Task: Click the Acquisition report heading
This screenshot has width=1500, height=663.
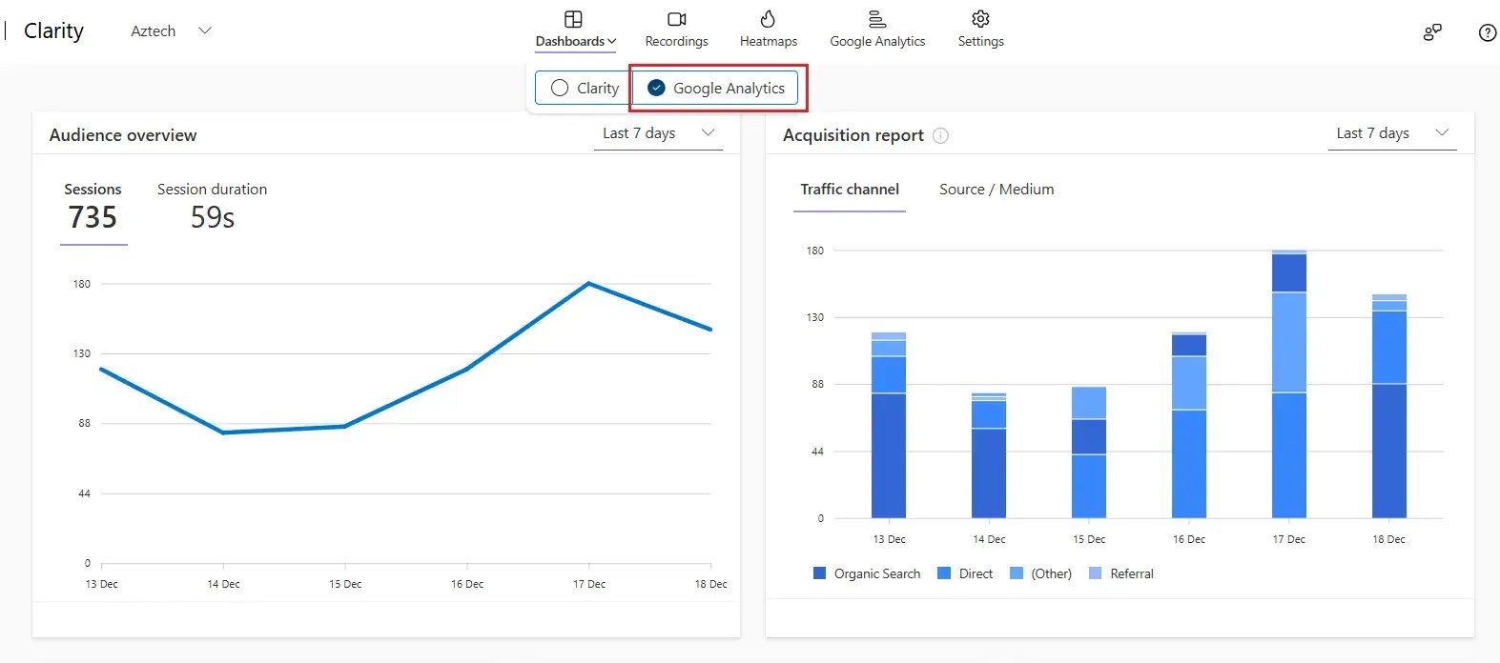Action: tap(853, 135)
